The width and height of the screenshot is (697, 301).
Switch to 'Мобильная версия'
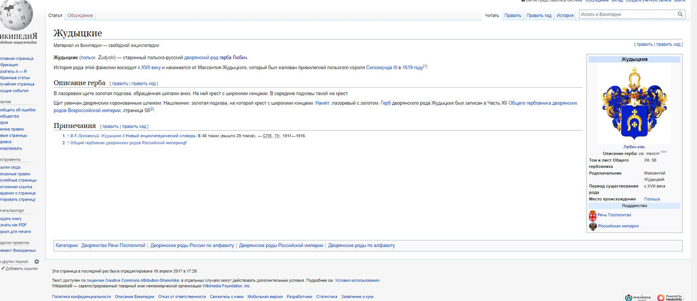tap(265, 296)
